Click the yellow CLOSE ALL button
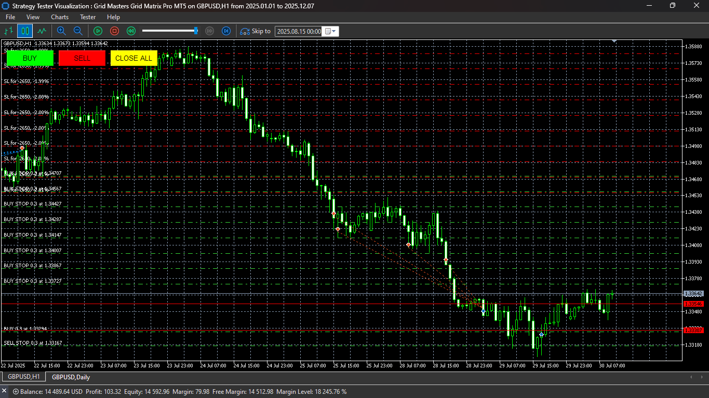The width and height of the screenshot is (709, 398). pos(133,58)
